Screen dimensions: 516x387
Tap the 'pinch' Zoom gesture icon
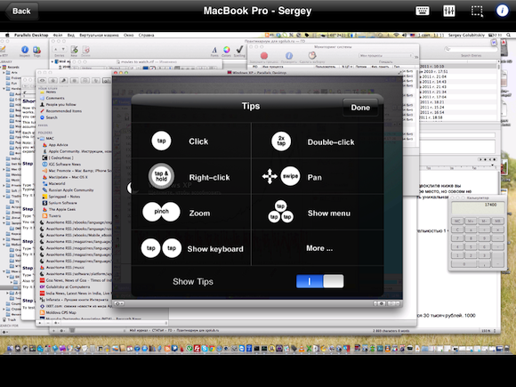[161, 212]
